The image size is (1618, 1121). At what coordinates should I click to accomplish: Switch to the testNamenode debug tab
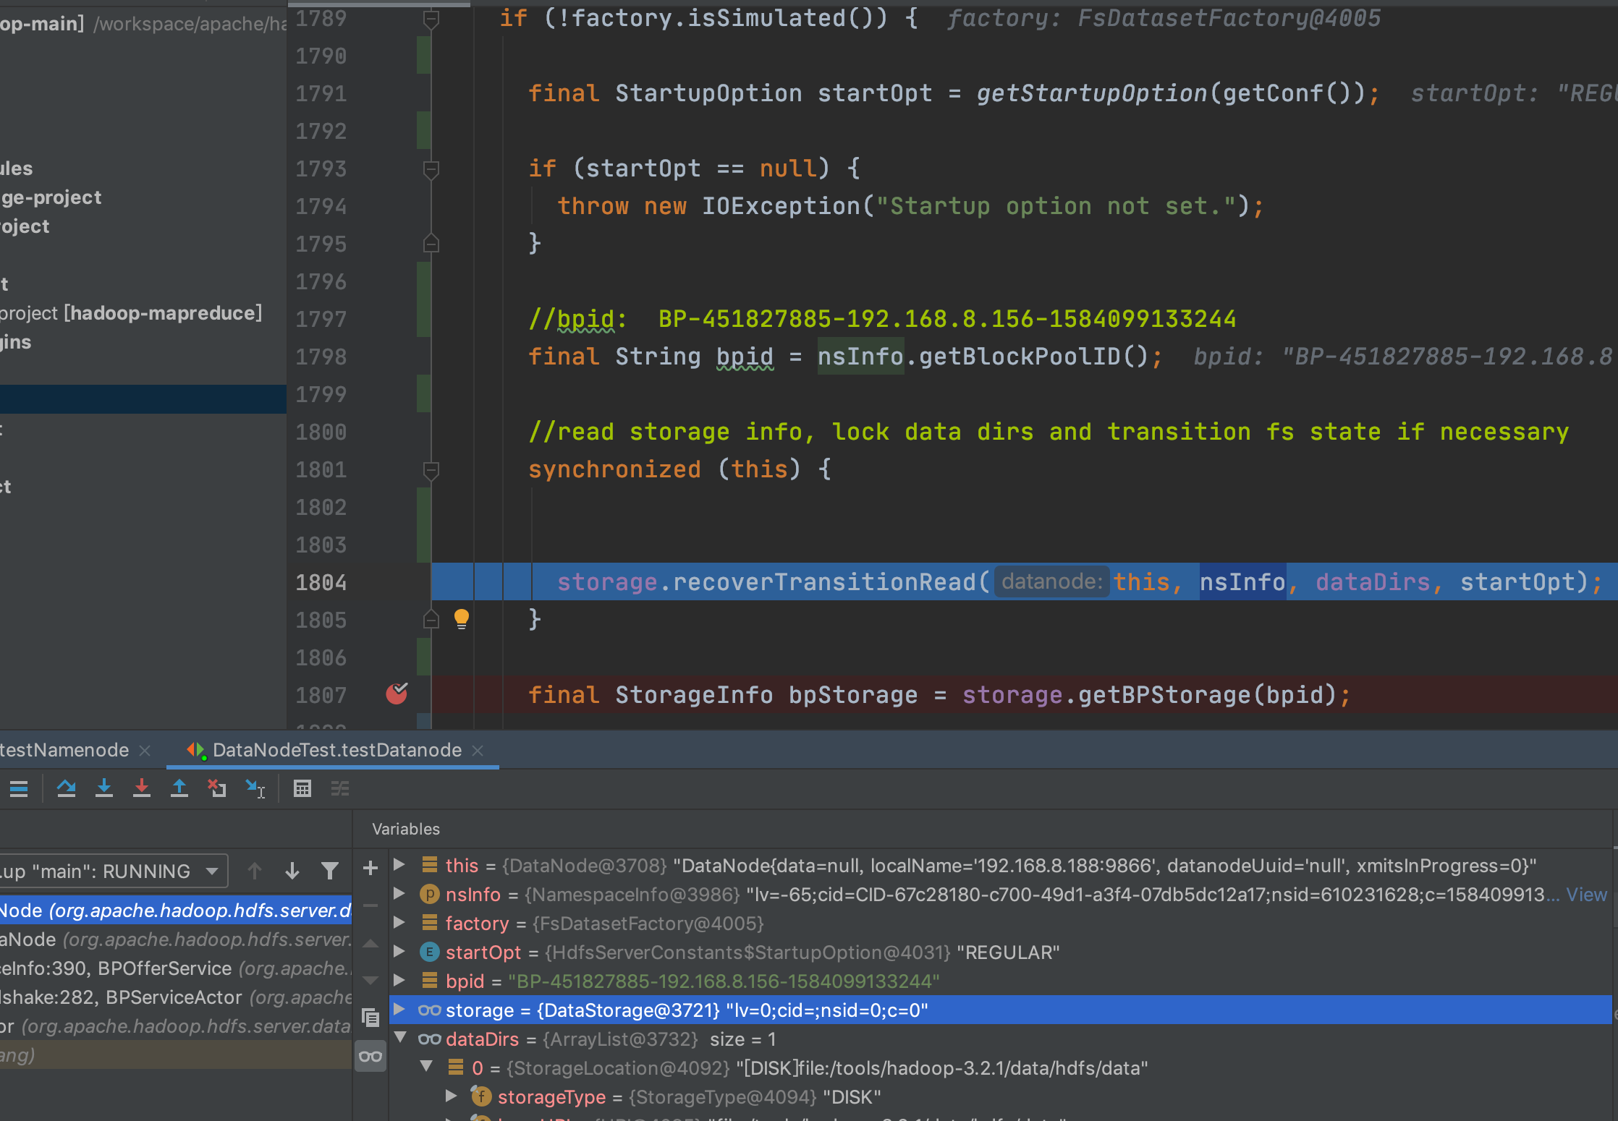65,750
